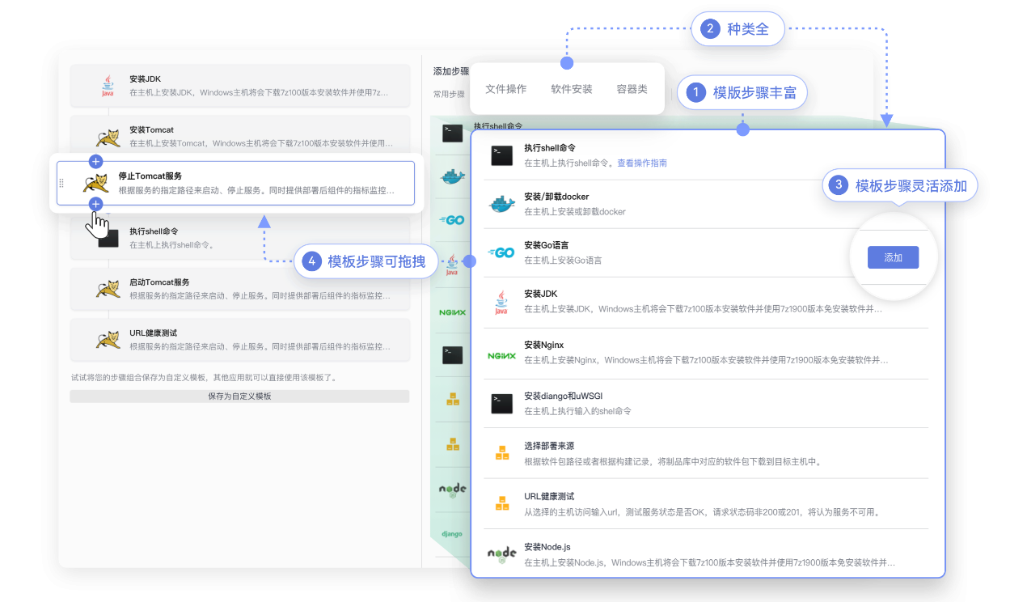Viewport: 1027px width, 602px height.
Task: Click 安装django和uWSGI title in popup list
Action: coord(563,396)
